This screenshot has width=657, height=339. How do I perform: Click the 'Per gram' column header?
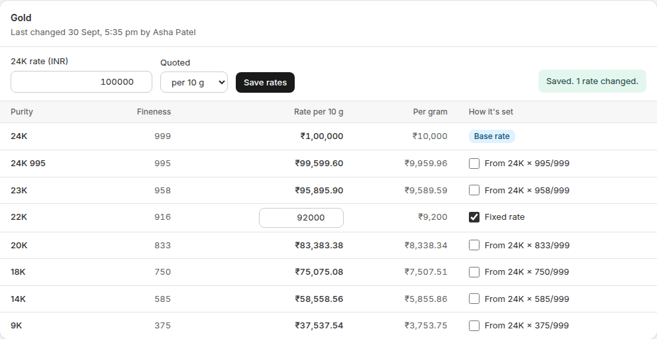pyautogui.click(x=430, y=112)
